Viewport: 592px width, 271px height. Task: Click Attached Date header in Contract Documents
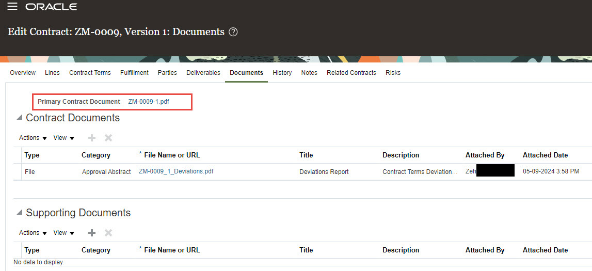click(x=545, y=155)
